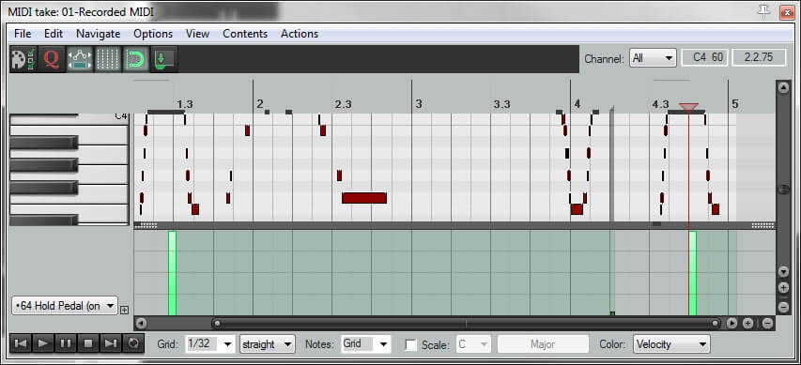Click horizontal zoom in plus button
The height and width of the screenshot is (365, 801).
tap(747, 323)
